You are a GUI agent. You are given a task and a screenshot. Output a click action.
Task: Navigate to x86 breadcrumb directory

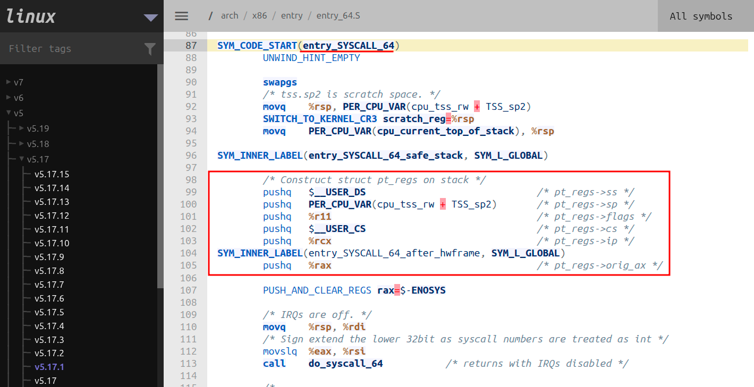coord(259,16)
